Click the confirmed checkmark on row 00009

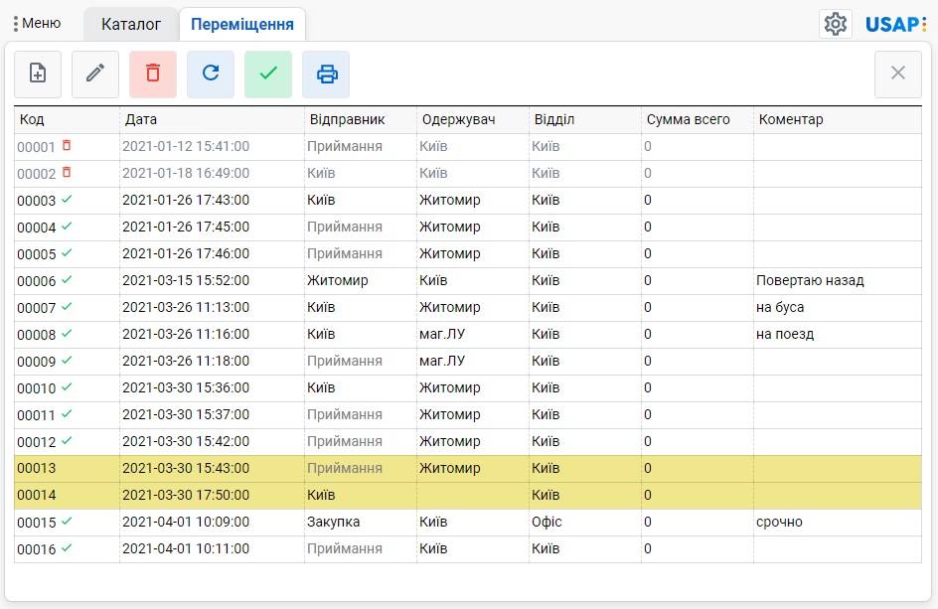pos(67,361)
